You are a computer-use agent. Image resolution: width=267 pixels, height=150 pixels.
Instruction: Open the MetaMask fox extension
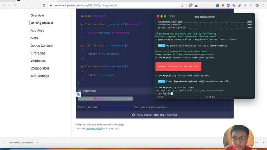(223, 5)
